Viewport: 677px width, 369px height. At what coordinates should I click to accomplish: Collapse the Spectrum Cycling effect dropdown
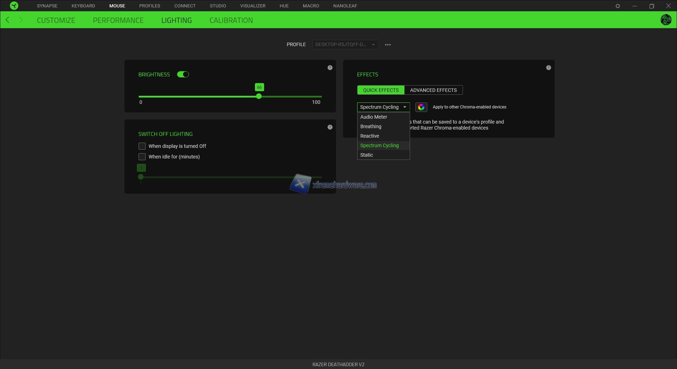click(x=383, y=107)
